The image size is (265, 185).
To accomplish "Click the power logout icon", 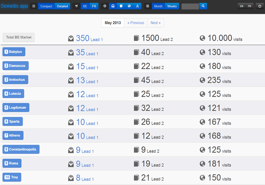I will 260,6.
